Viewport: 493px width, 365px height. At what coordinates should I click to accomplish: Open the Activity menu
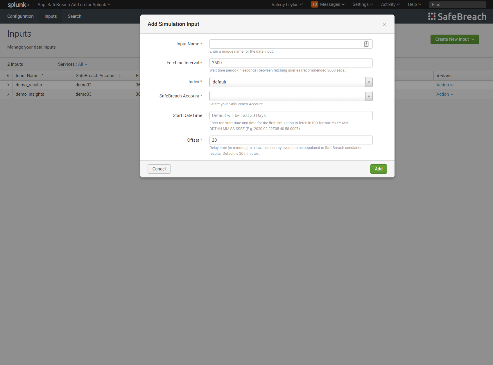point(390,4)
